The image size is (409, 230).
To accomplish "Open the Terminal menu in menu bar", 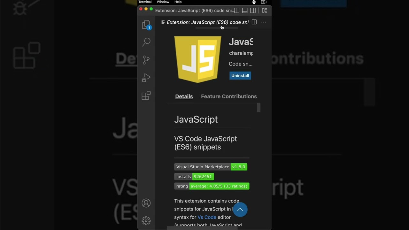I will tap(145, 2).
